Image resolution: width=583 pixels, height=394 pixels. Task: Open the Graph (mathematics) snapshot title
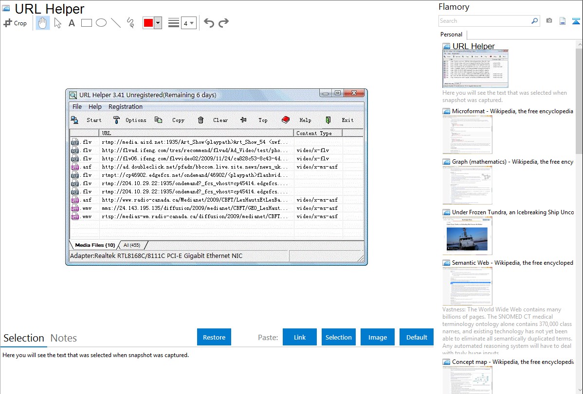513,162
